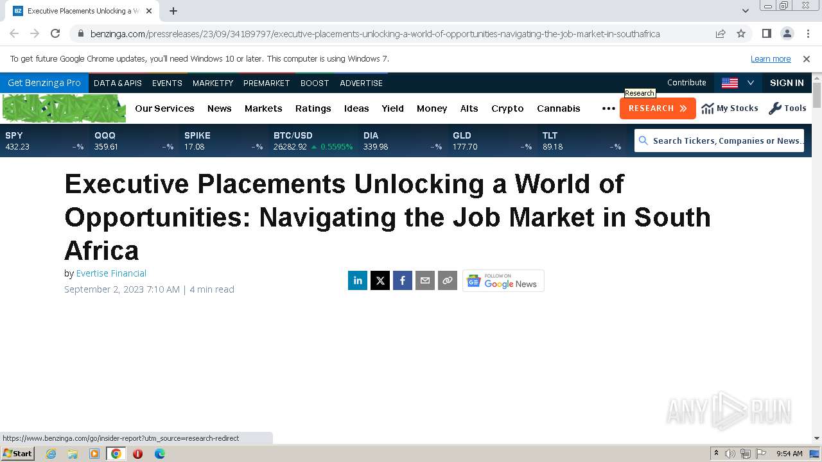This screenshot has width=822, height=462.
Task: Click the Contribute link
Action: tap(686, 83)
